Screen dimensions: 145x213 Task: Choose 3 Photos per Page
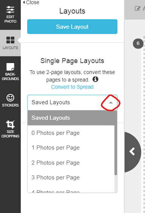71,177
